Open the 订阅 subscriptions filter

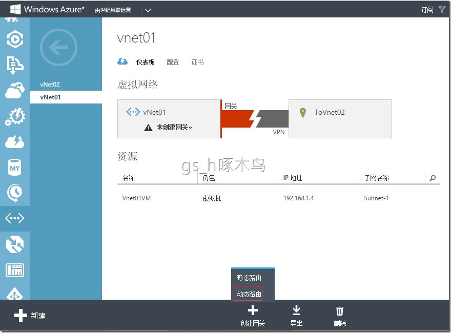(x=427, y=10)
